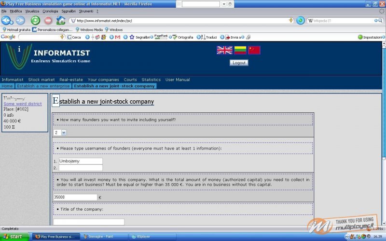Open Your companies section

pyautogui.click(x=103, y=80)
